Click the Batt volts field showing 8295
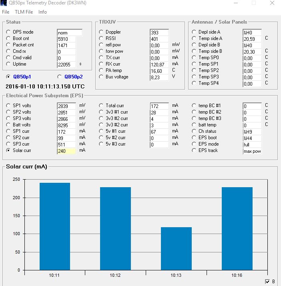The width and height of the screenshot is (281, 286). click(66, 125)
